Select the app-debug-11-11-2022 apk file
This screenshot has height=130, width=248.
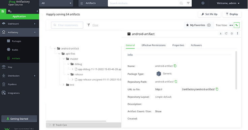click(x=99, y=69)
